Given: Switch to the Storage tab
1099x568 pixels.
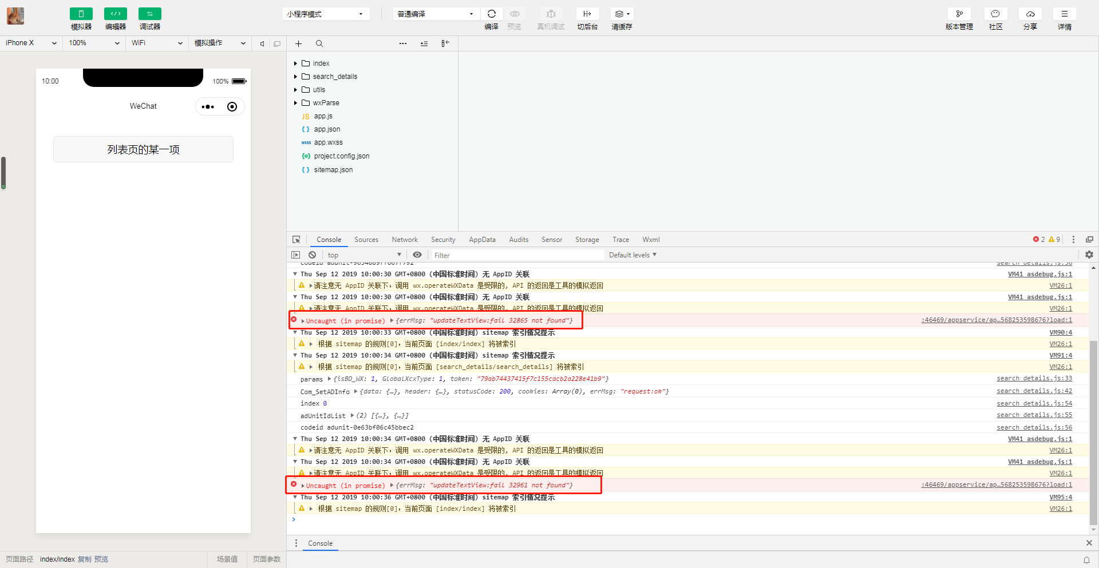Looking at the screenshot, I should click(587, 240).
